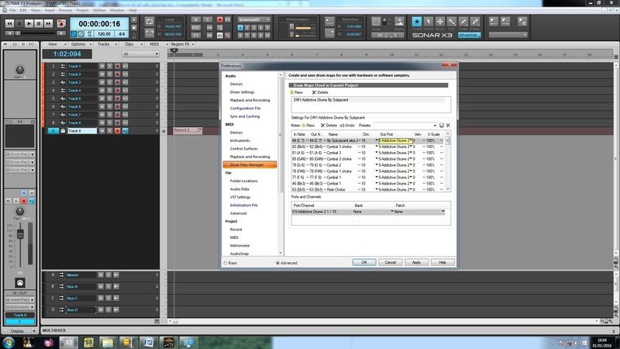
Task: Click the Apply button
Action: pyautogui.click(x=416, y=262)
